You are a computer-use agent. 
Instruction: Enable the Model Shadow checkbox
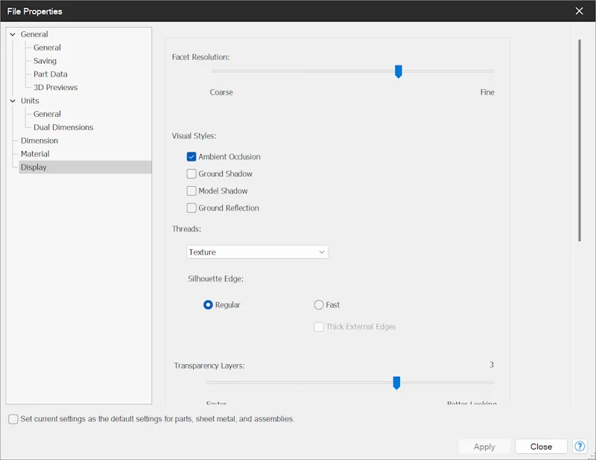point(191,191)
